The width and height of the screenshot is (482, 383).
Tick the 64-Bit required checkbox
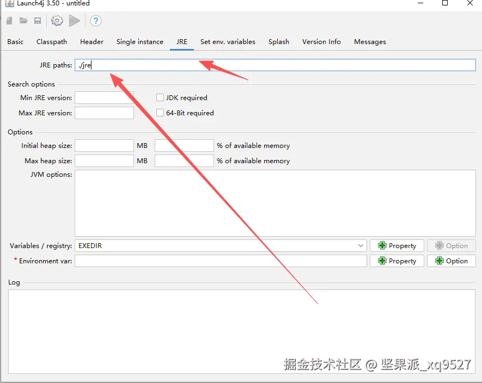(160, 113)
